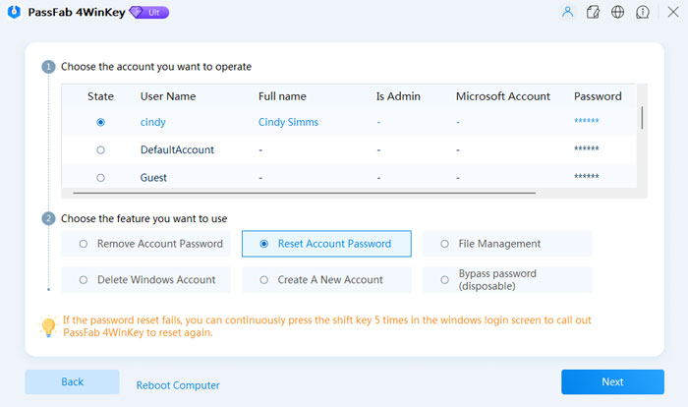The image size is (688, 407).
Task: Click the cindy user name cell
Action: 152,122
